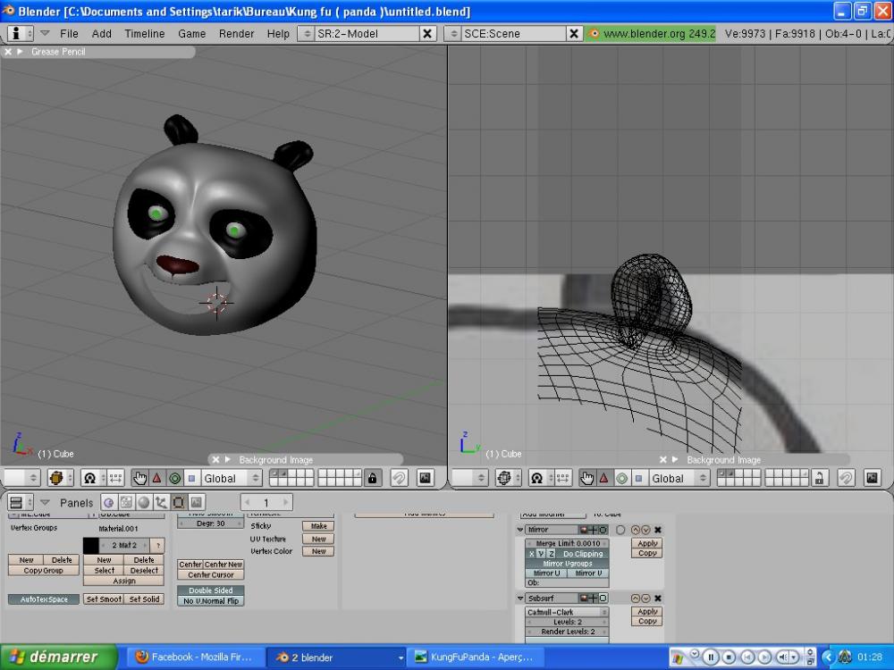Click the Subsurf Levels: 2 field
The width and height of the screenshot is (894, 670).
[x=568, y=622]
